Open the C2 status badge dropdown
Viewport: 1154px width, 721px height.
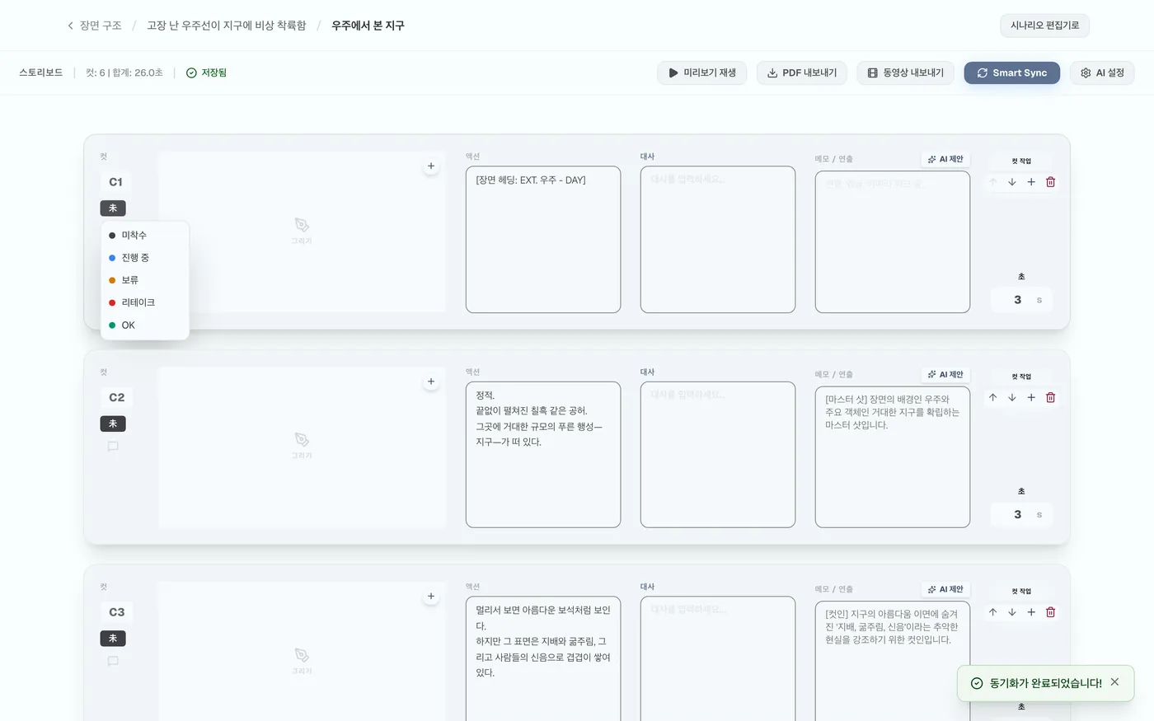coord(113,424)
